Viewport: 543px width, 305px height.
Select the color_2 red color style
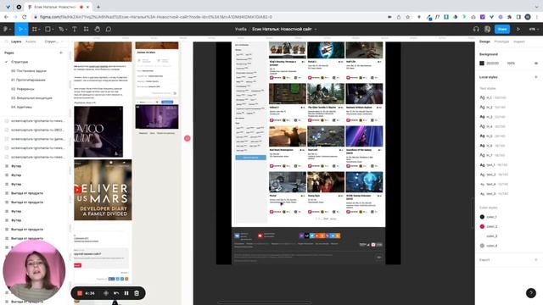(489, 226)
